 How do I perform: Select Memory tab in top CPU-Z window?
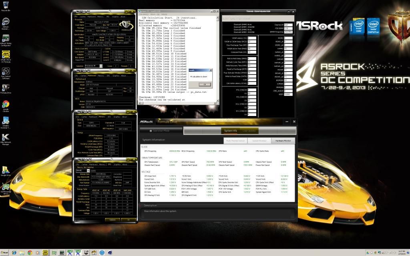pos(100,16)
